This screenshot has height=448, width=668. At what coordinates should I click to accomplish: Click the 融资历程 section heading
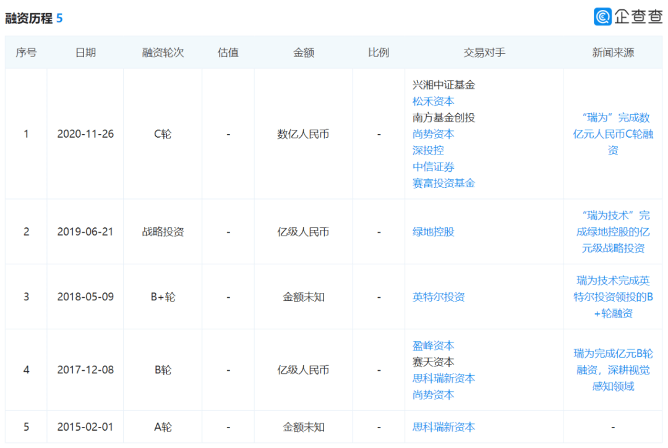(x=28, y=19)
